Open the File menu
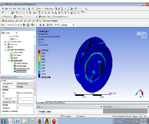 pyautogui.click(x=3, y=9)
